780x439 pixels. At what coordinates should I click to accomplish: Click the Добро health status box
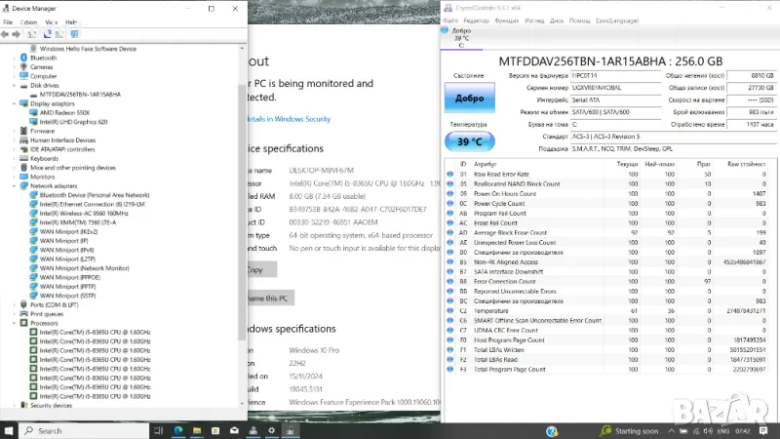469,98
